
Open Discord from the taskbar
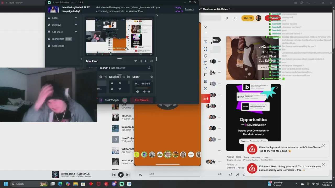114,184
